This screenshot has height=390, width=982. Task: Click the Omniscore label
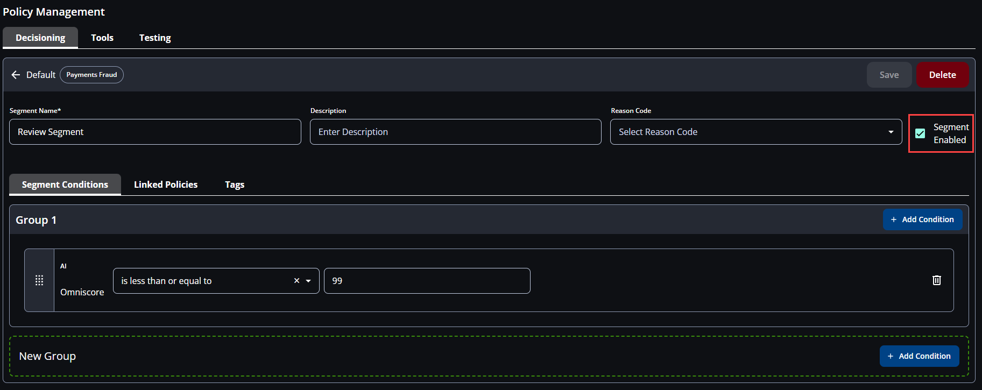tap(82, 292)
